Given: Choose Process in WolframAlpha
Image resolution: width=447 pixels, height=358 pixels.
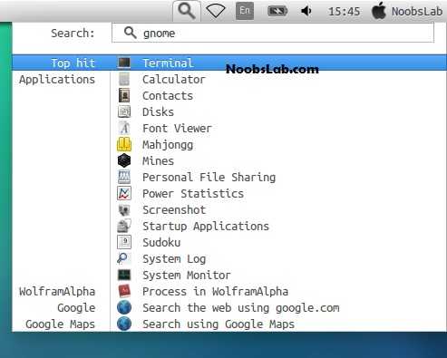Looking at the screenshot, I should click(x=215, y=292).
